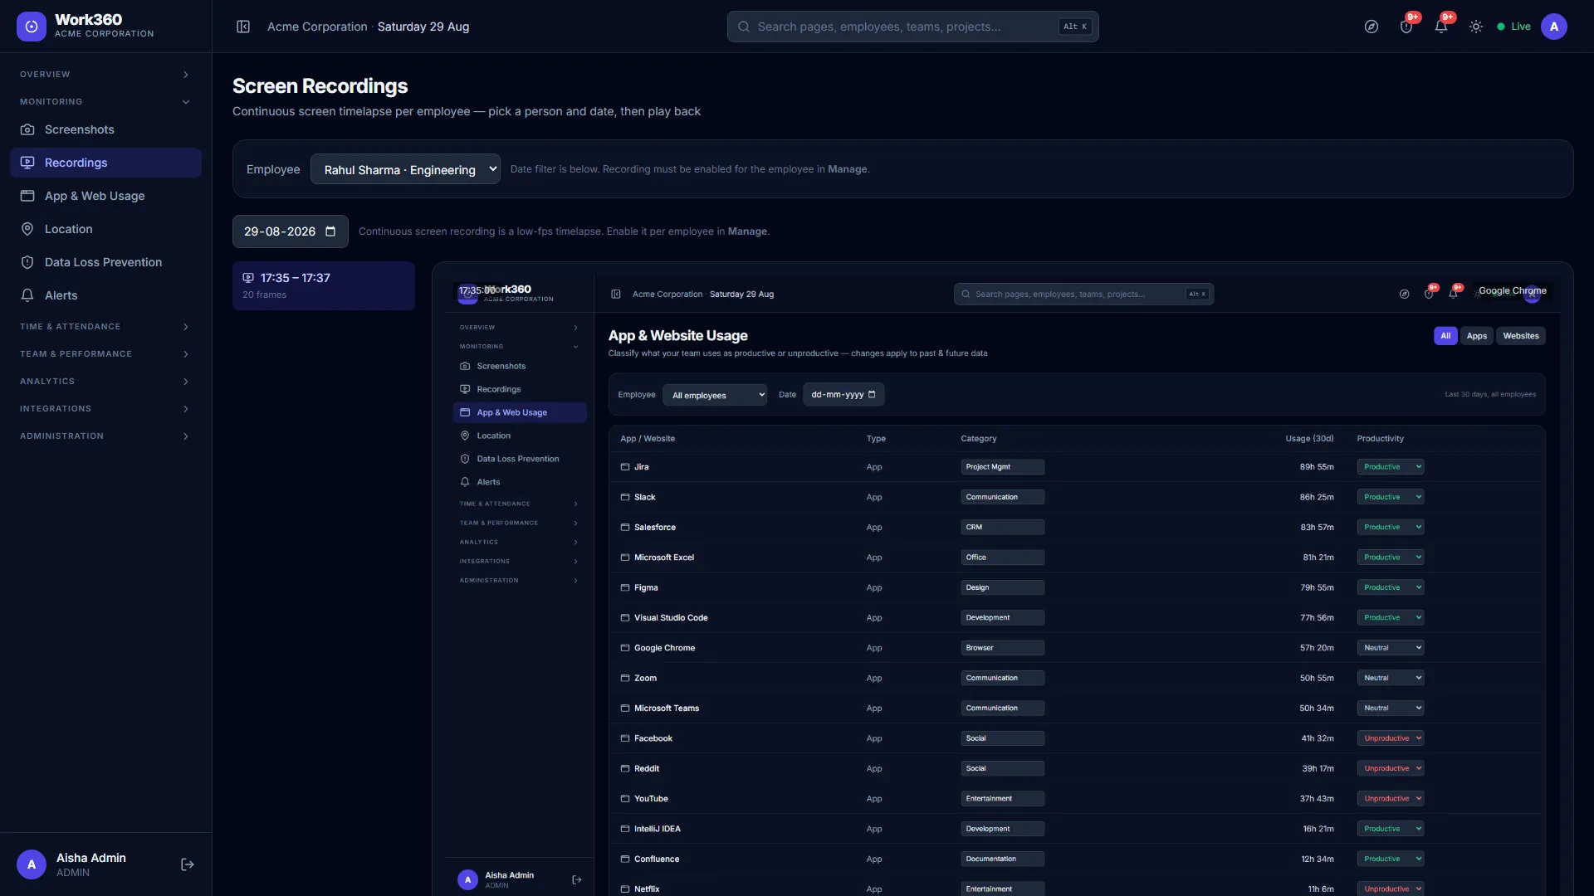Click the compass icon in the top bar
Viewport: 1594px width, 896px height.
click(x=1372, y=27)
